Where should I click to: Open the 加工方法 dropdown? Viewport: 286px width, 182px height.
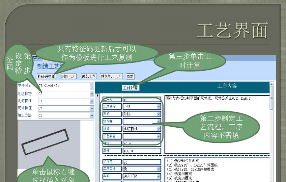92,116
